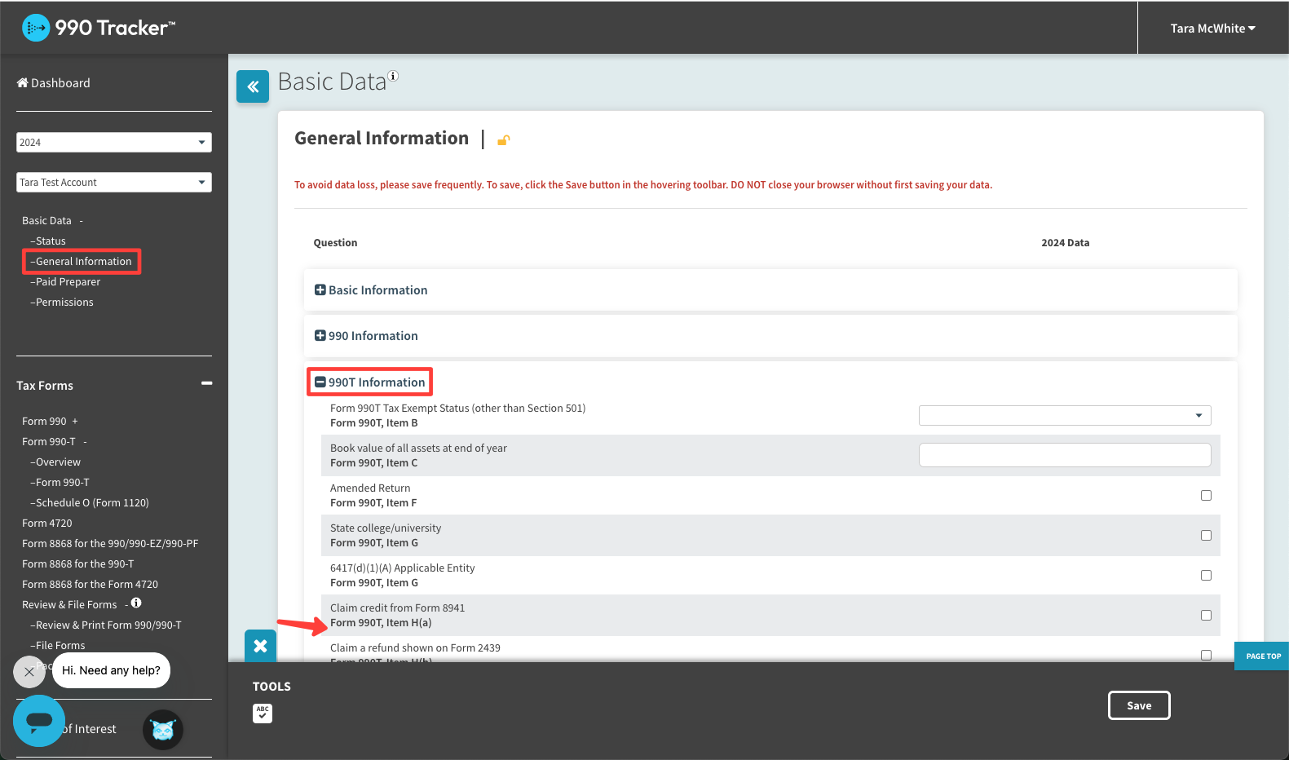The width and height of the screenshot is (1289, 760).
Task: Click the owl mascot icon
Action: pos(163,730)
